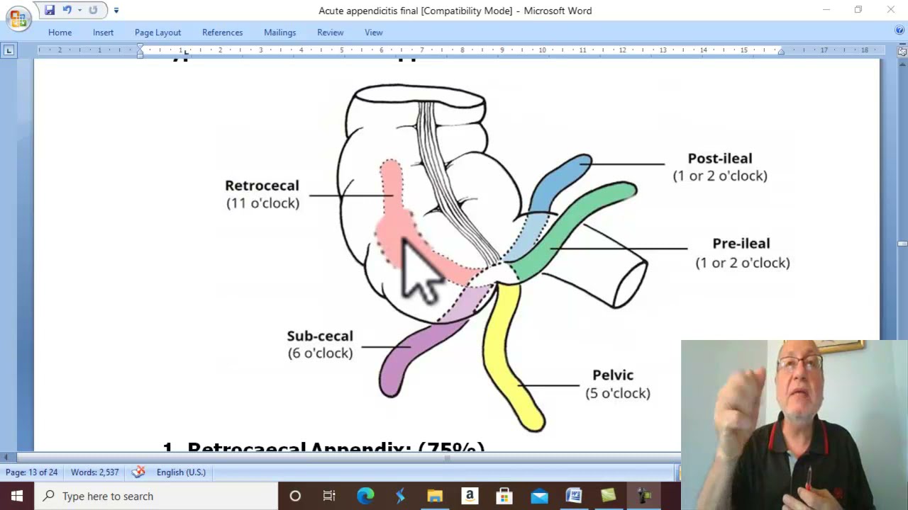Switch to the View tab
This screenshot has height=510, width=908.
[373, 33]
